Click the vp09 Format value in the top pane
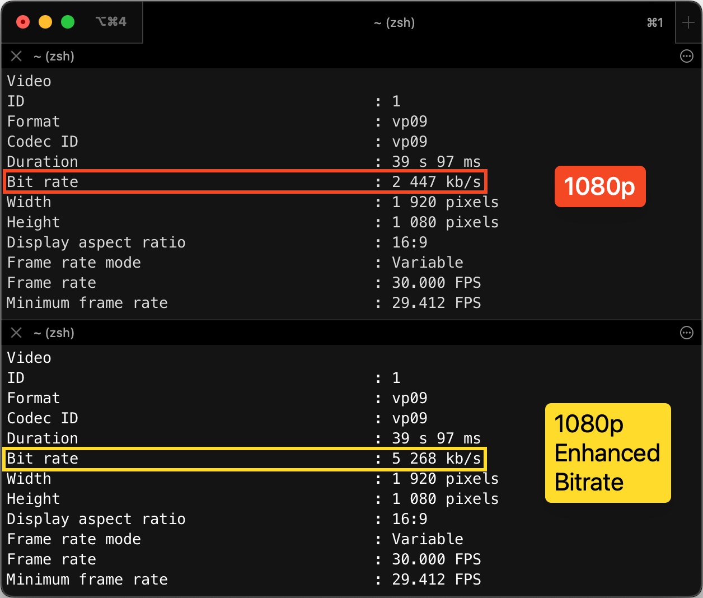 (x=410, y=121)
